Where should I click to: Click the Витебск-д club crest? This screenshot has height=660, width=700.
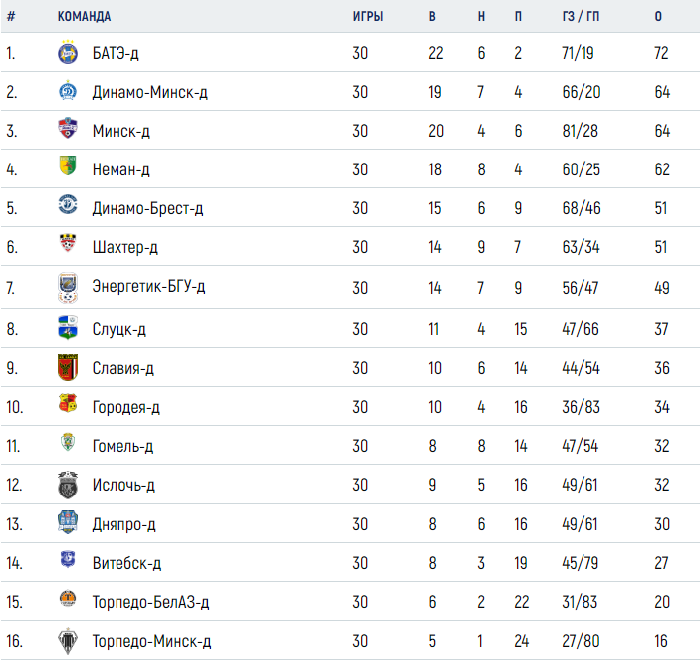click(67, 563)
